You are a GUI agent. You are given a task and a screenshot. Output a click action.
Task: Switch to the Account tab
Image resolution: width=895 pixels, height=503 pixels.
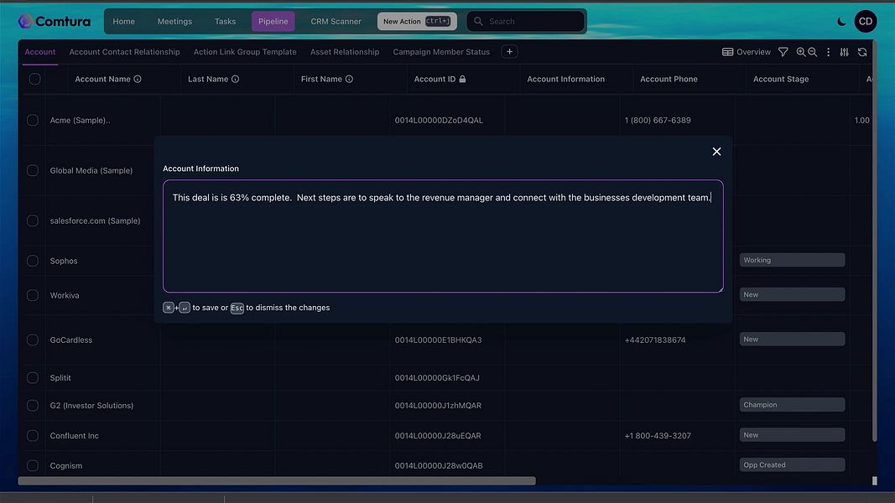click(x=40, y=52)
